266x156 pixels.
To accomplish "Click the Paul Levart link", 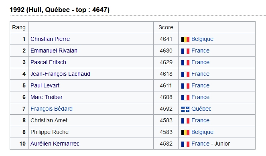I will click(45, 85).
